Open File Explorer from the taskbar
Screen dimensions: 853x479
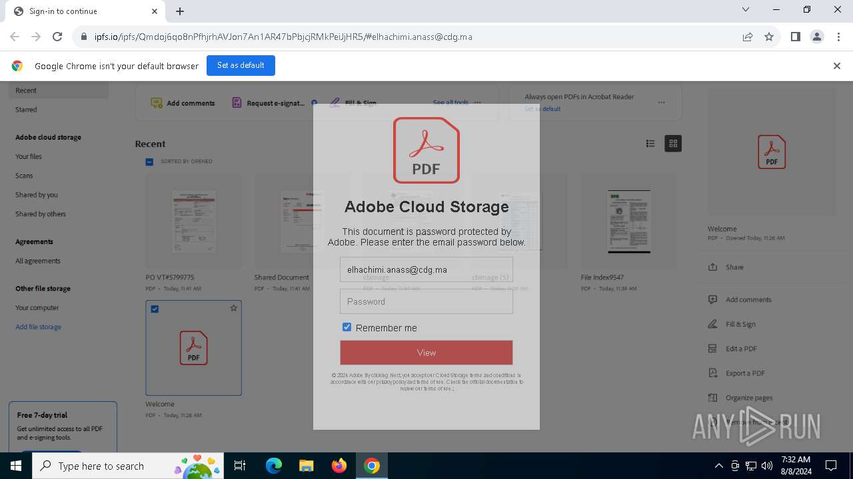pyautogui.click(x=306, y=466)
